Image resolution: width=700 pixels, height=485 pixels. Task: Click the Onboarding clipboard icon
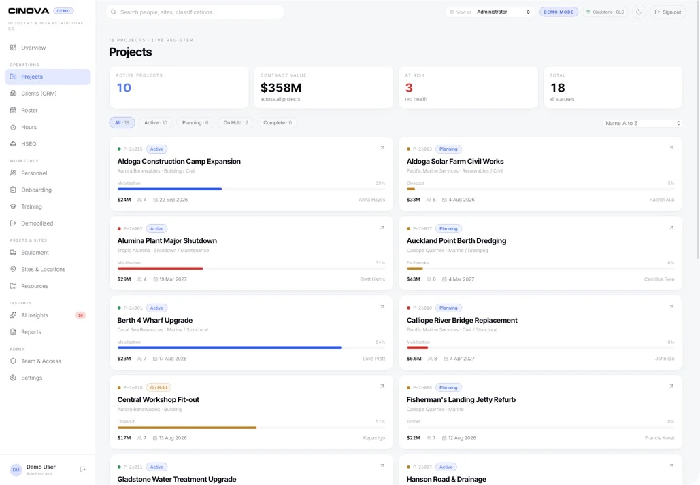pos(13,190)
